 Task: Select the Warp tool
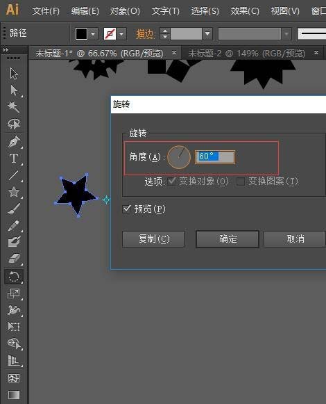pyautogui.click(x=14, y=310)
